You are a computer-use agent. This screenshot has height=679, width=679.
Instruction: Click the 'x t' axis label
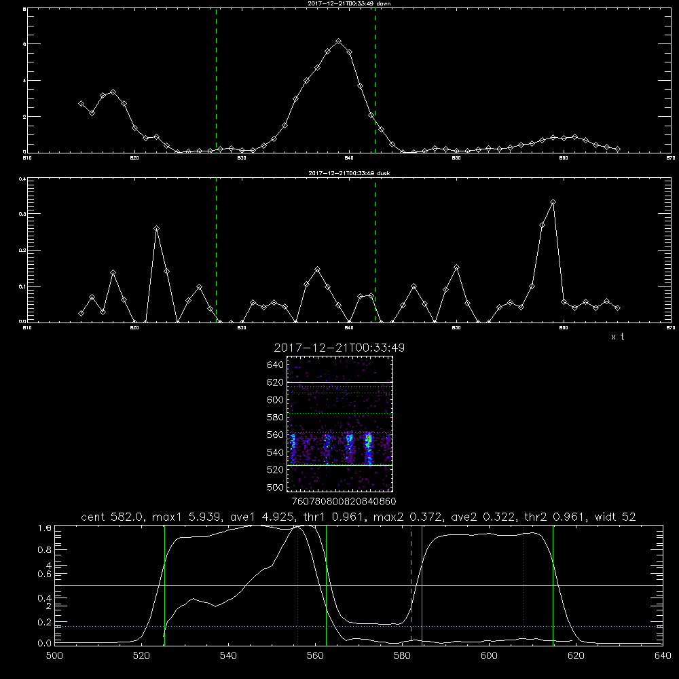(617, 337)
